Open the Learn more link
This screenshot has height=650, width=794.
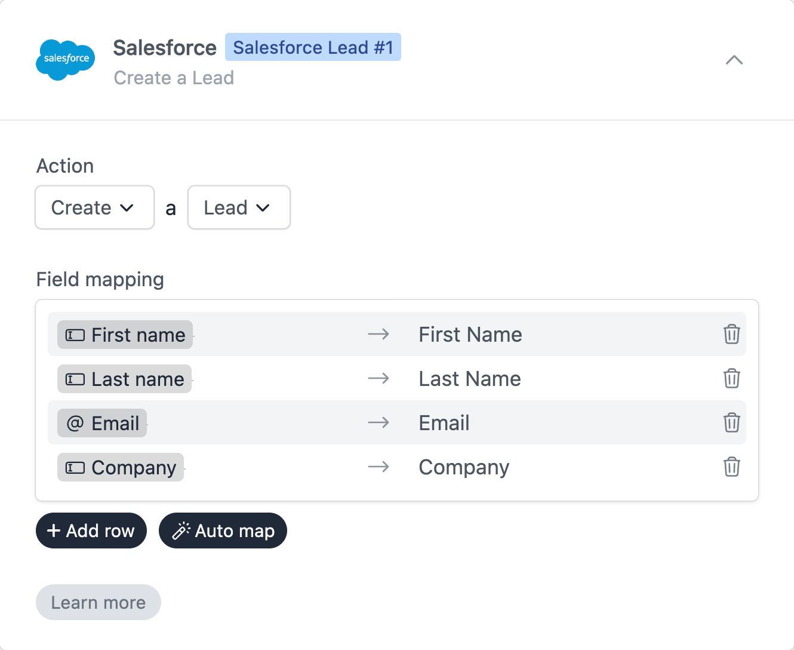tap(99, 602)
